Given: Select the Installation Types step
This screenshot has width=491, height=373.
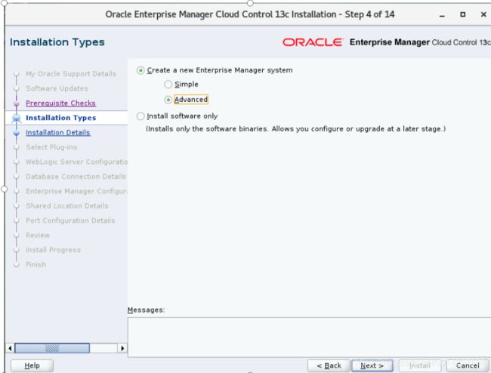Looking at the screenshot, I should (60, 118).
